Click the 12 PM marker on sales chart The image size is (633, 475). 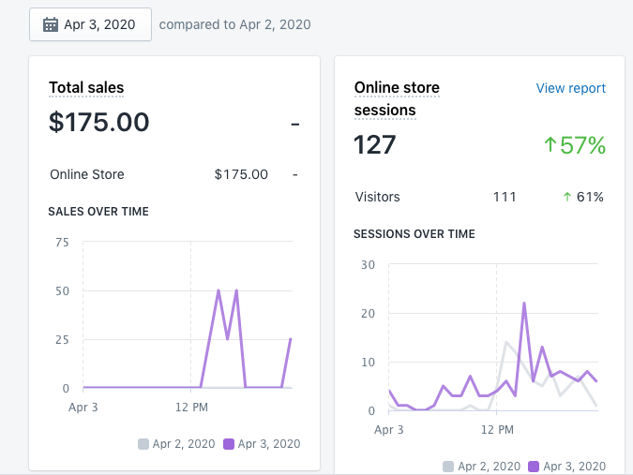191,408
